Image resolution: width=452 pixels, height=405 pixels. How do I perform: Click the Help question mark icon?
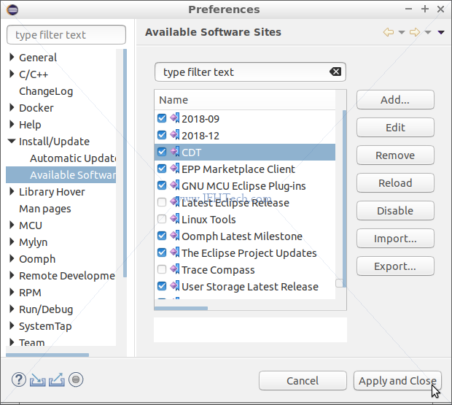19,379
